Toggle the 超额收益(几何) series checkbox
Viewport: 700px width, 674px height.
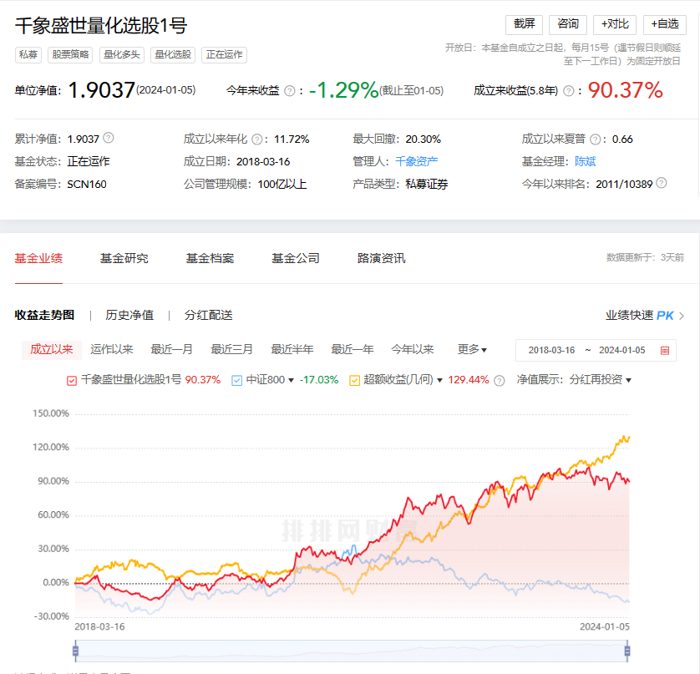355,381
